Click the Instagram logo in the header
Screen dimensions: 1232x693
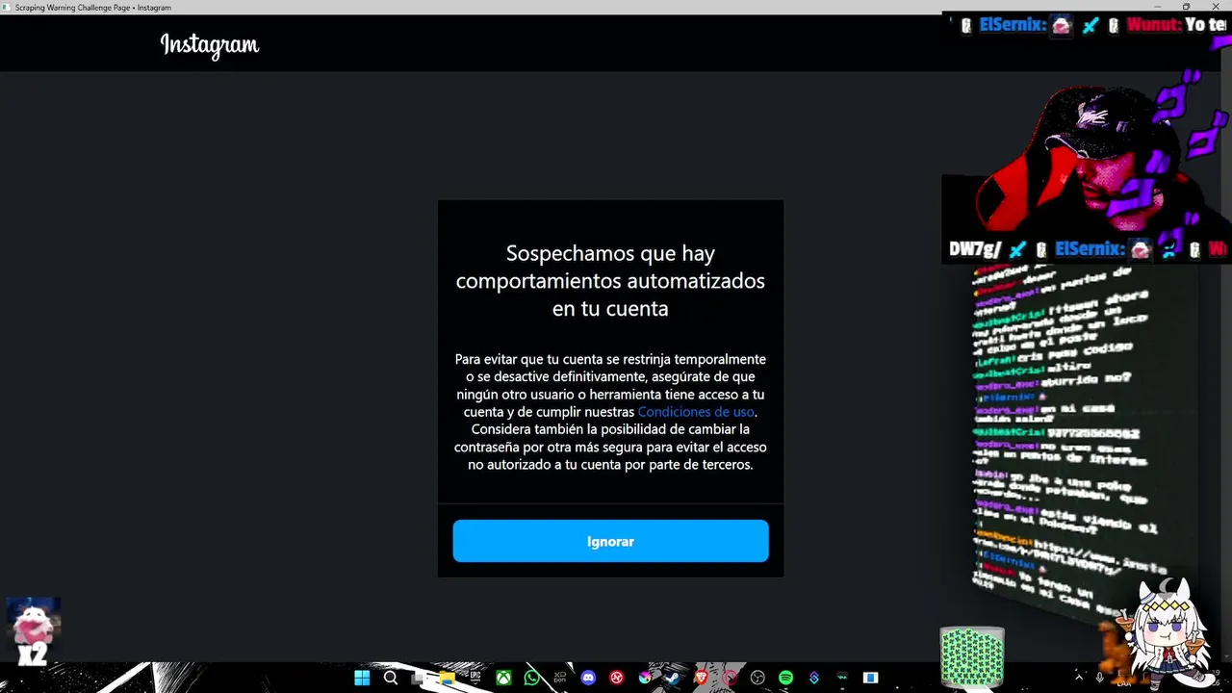click(210, 45)
